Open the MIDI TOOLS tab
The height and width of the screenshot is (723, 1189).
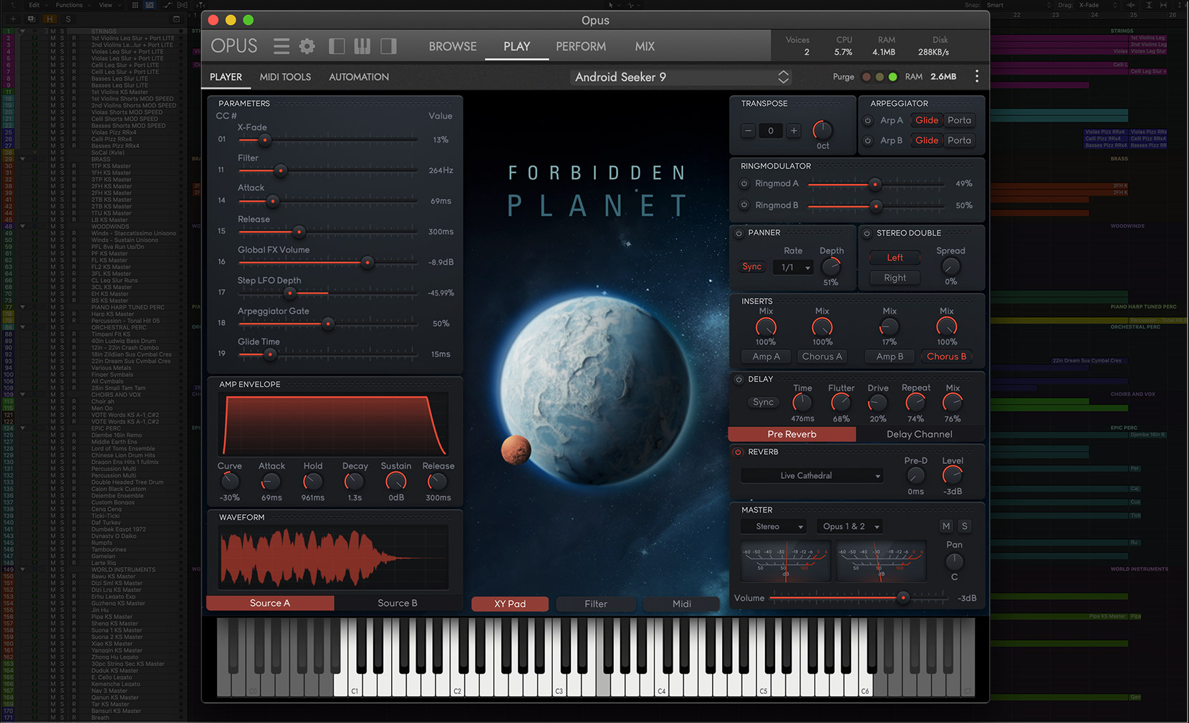coord(285,77)
